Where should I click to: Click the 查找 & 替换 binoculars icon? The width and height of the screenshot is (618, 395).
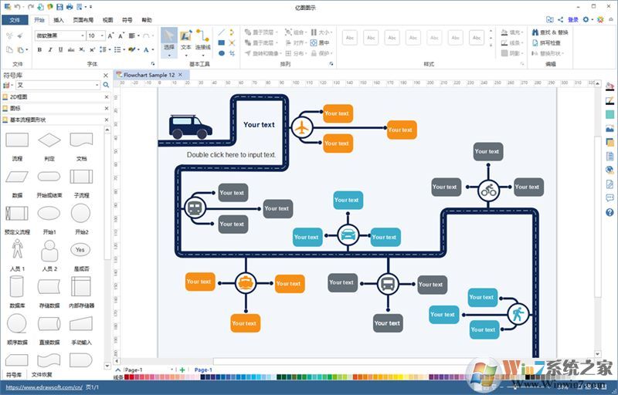tap(535, 32)
